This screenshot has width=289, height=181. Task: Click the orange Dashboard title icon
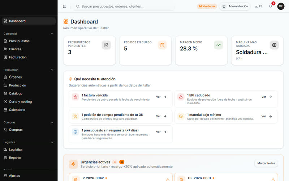pos(66,22)
